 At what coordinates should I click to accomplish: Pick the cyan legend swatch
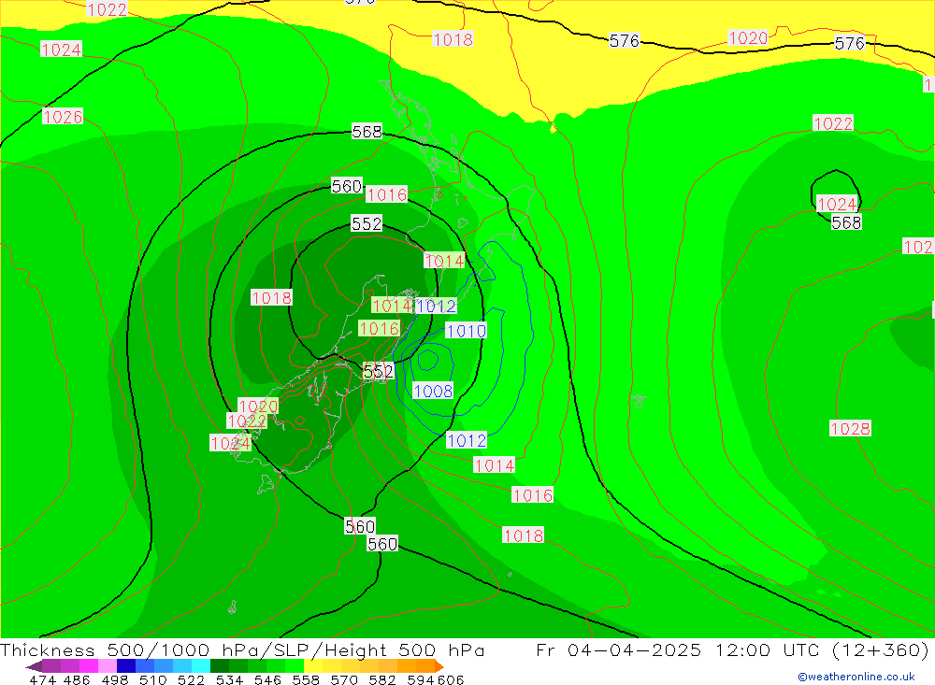tap(201, 666)
